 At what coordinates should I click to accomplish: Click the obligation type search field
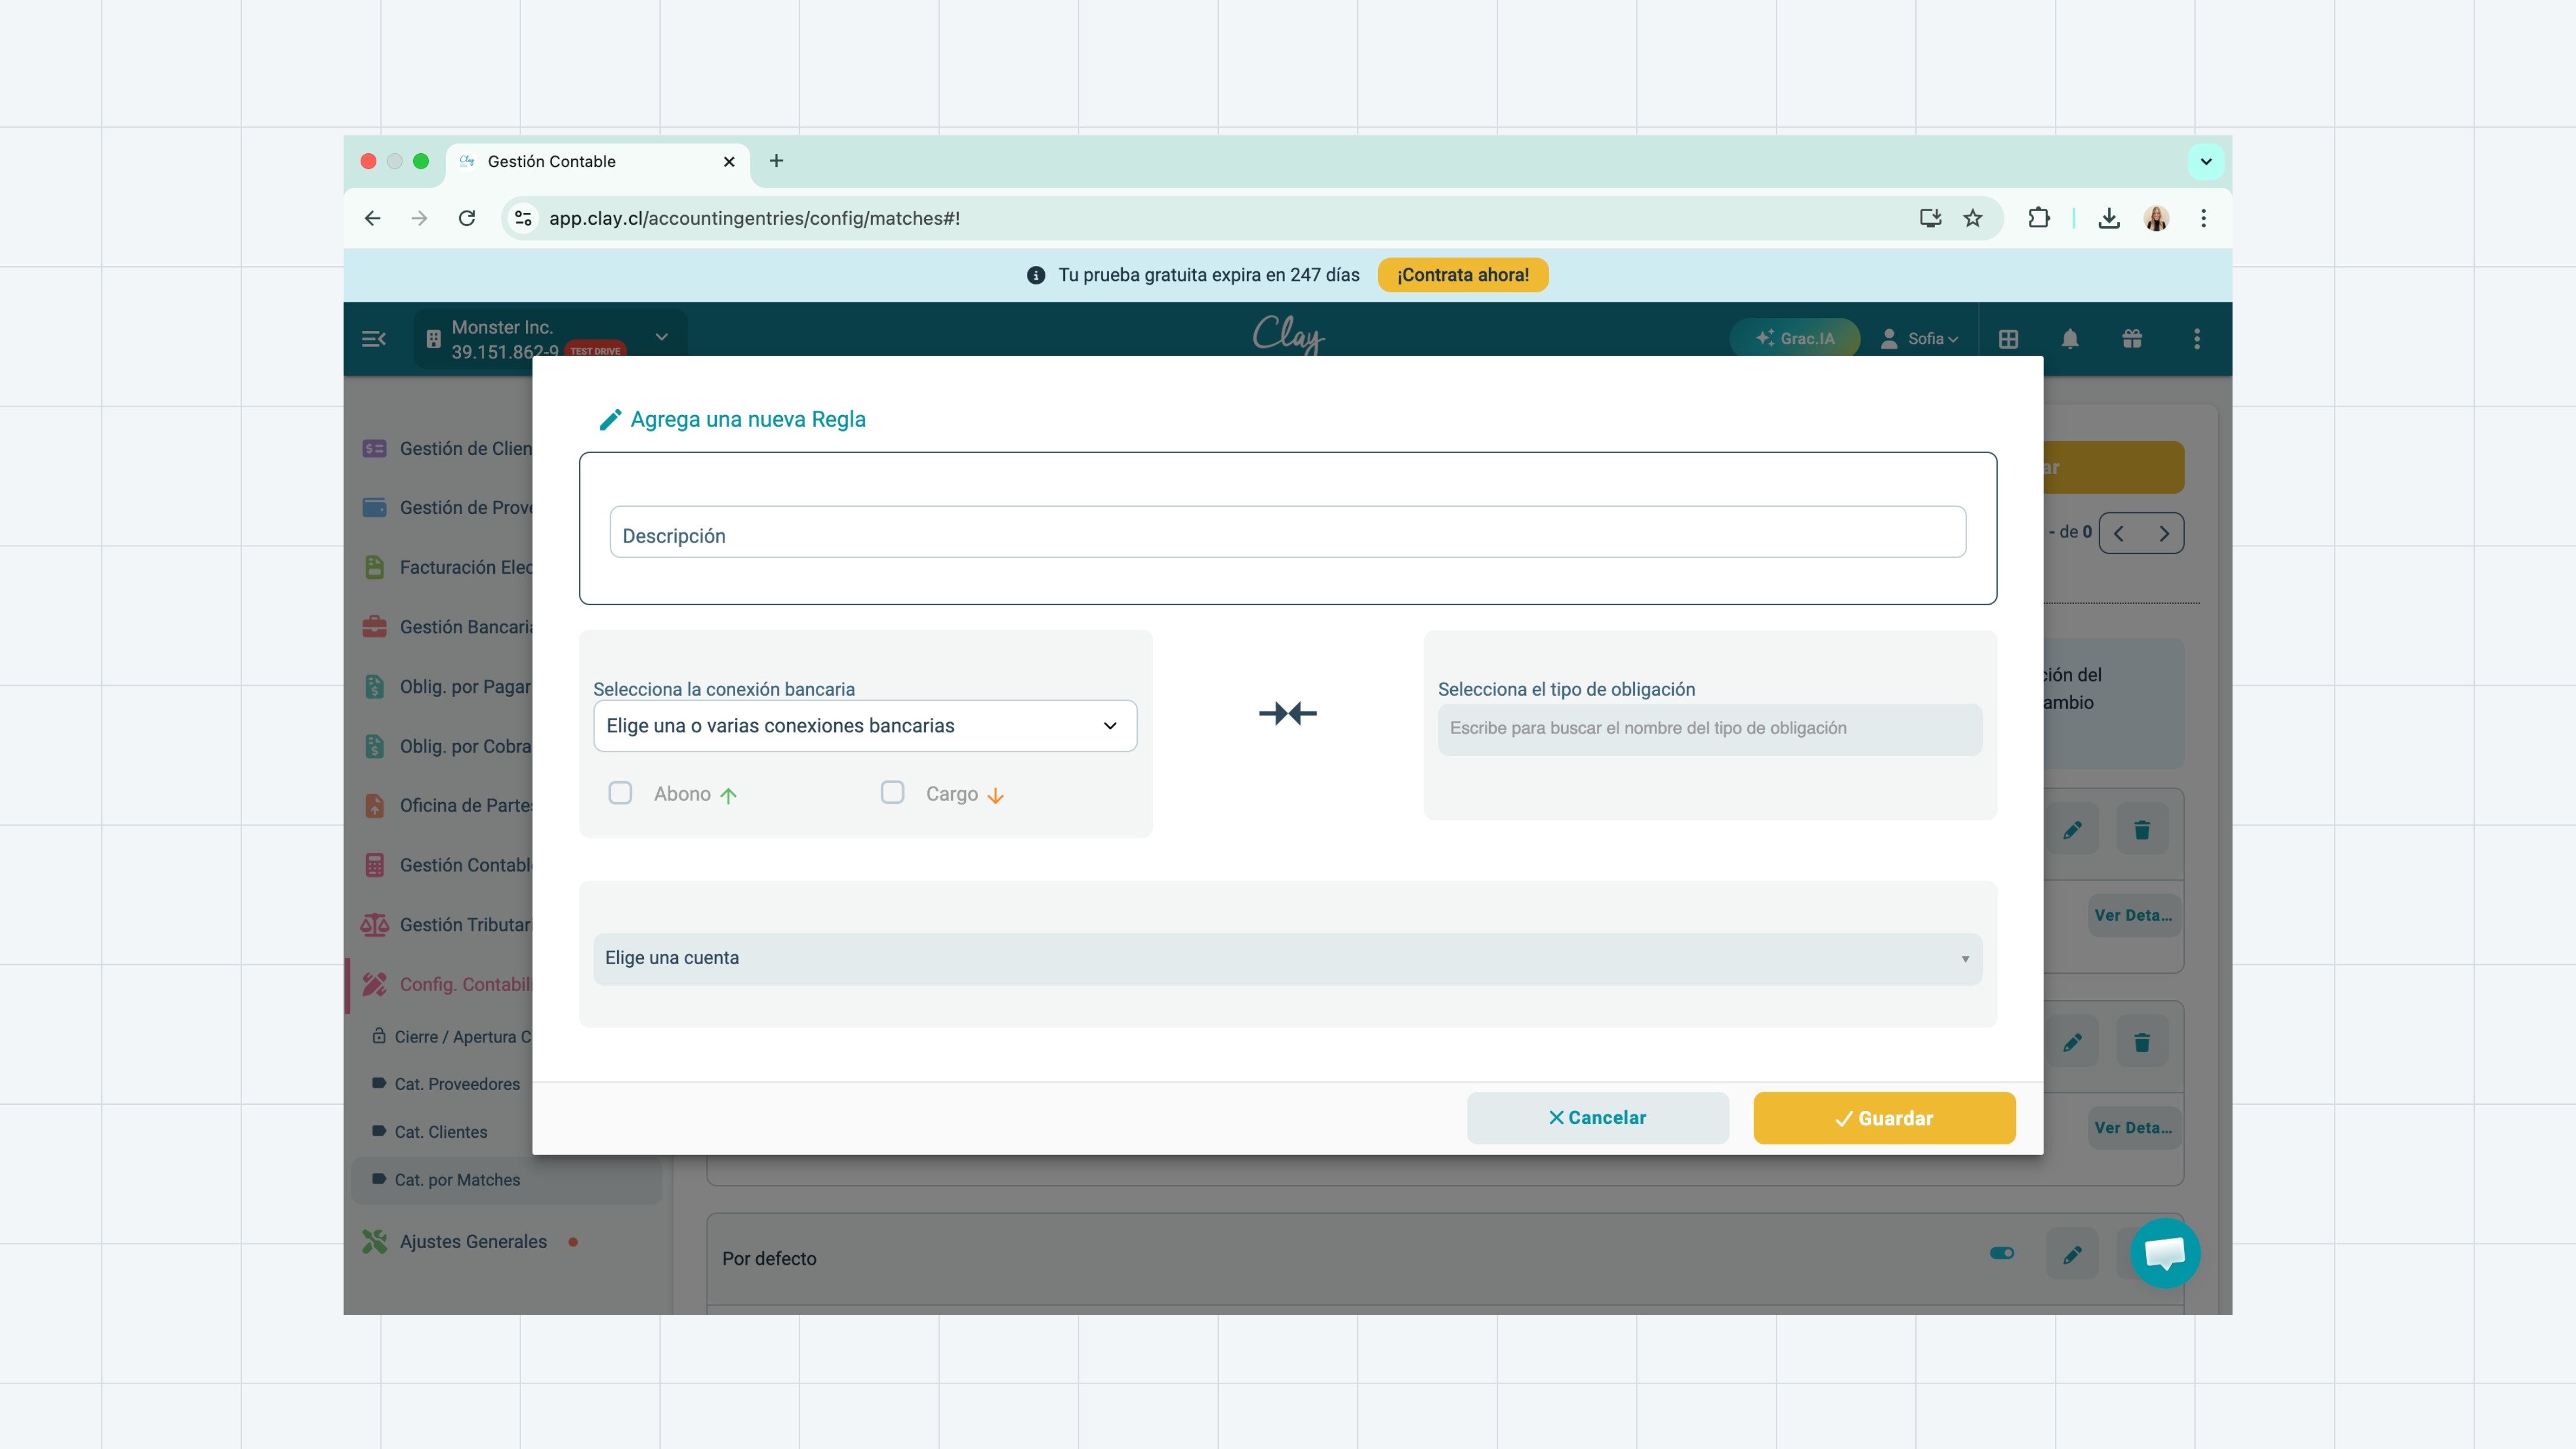[x=1709, y=729]
